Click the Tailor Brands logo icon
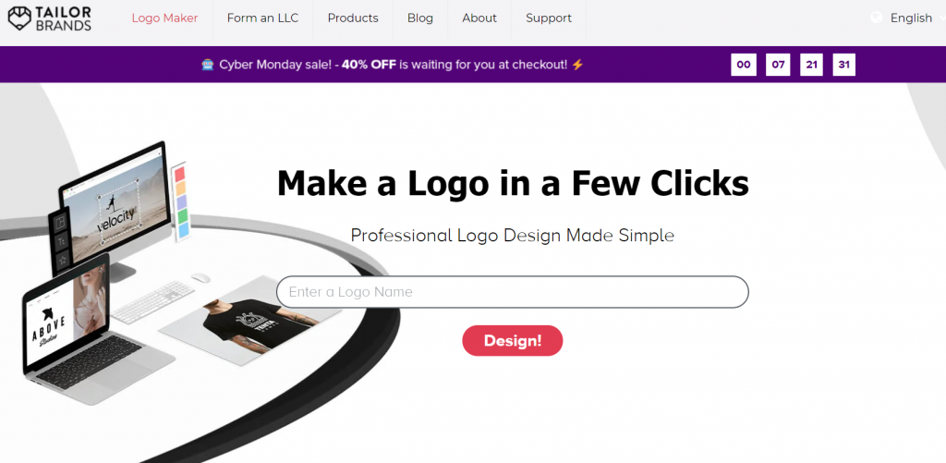Screen dimensions: 946x463 [19, 18]
